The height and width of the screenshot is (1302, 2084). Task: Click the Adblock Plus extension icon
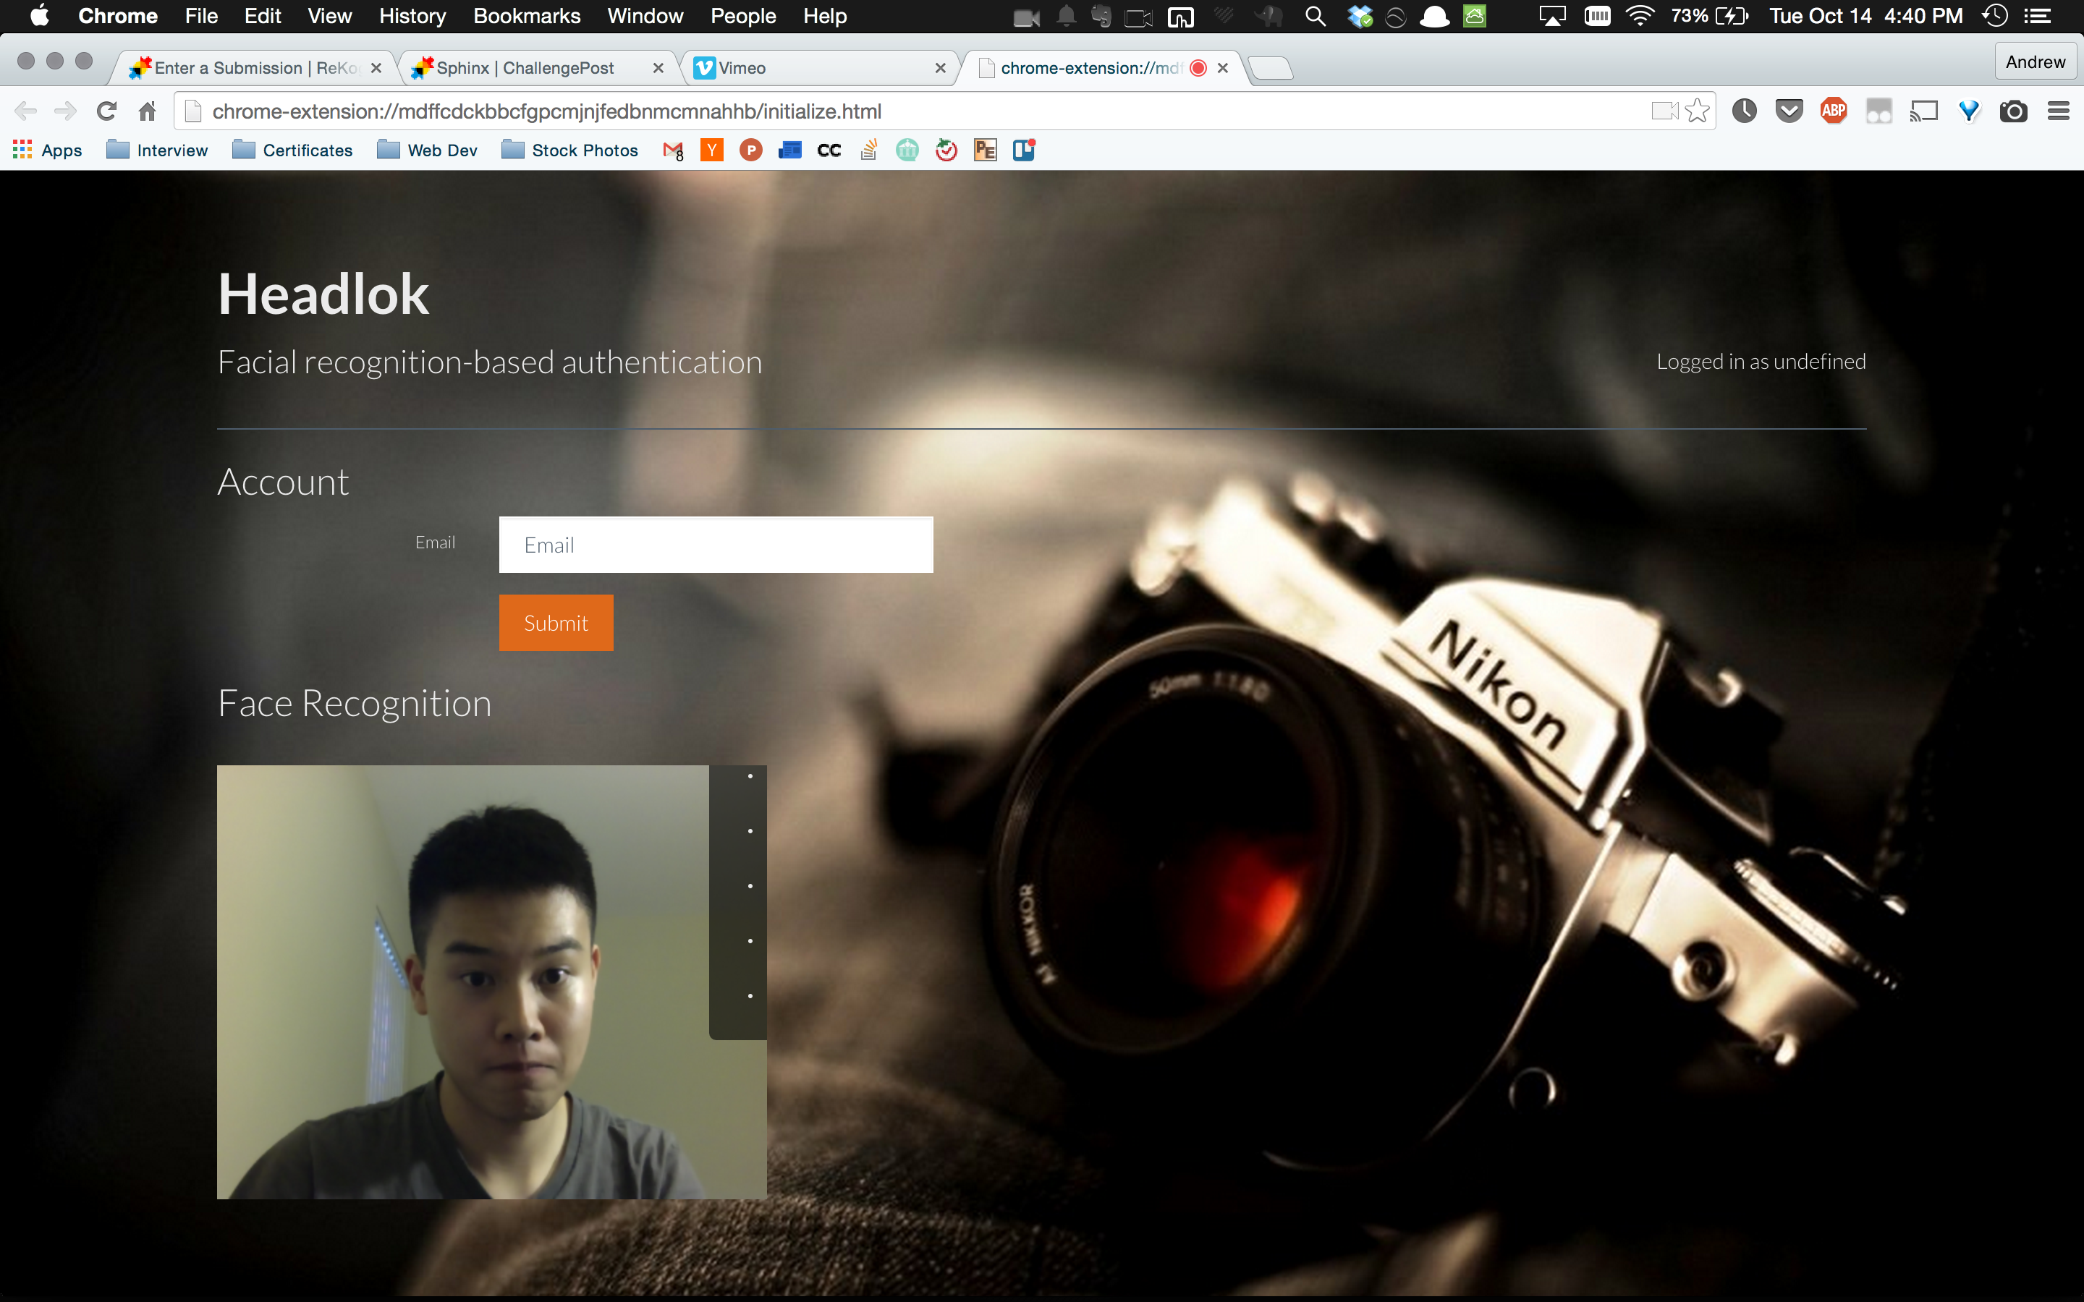click(x=1834, y=111)
